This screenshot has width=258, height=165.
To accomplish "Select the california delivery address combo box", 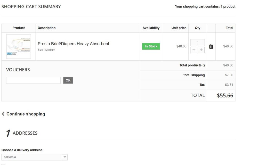I will click(x=32, y=157).
